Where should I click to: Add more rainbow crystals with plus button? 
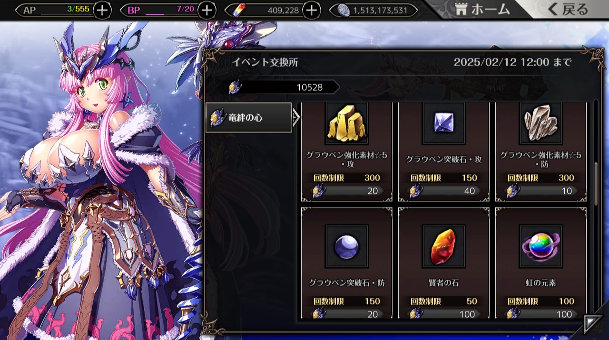[311, 10]
